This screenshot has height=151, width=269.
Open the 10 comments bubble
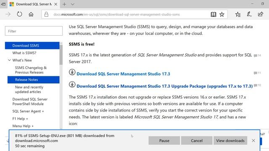click(x=257, y=85)
